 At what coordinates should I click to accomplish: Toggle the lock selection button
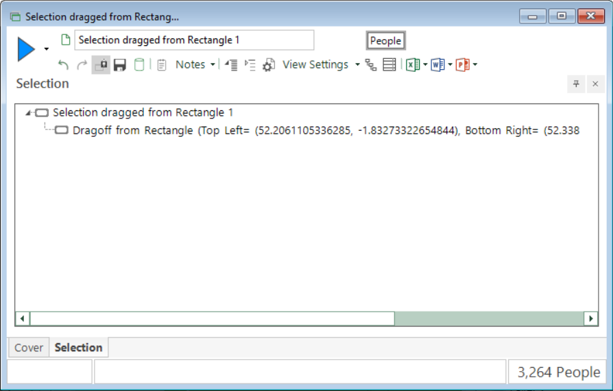point(101,65)
